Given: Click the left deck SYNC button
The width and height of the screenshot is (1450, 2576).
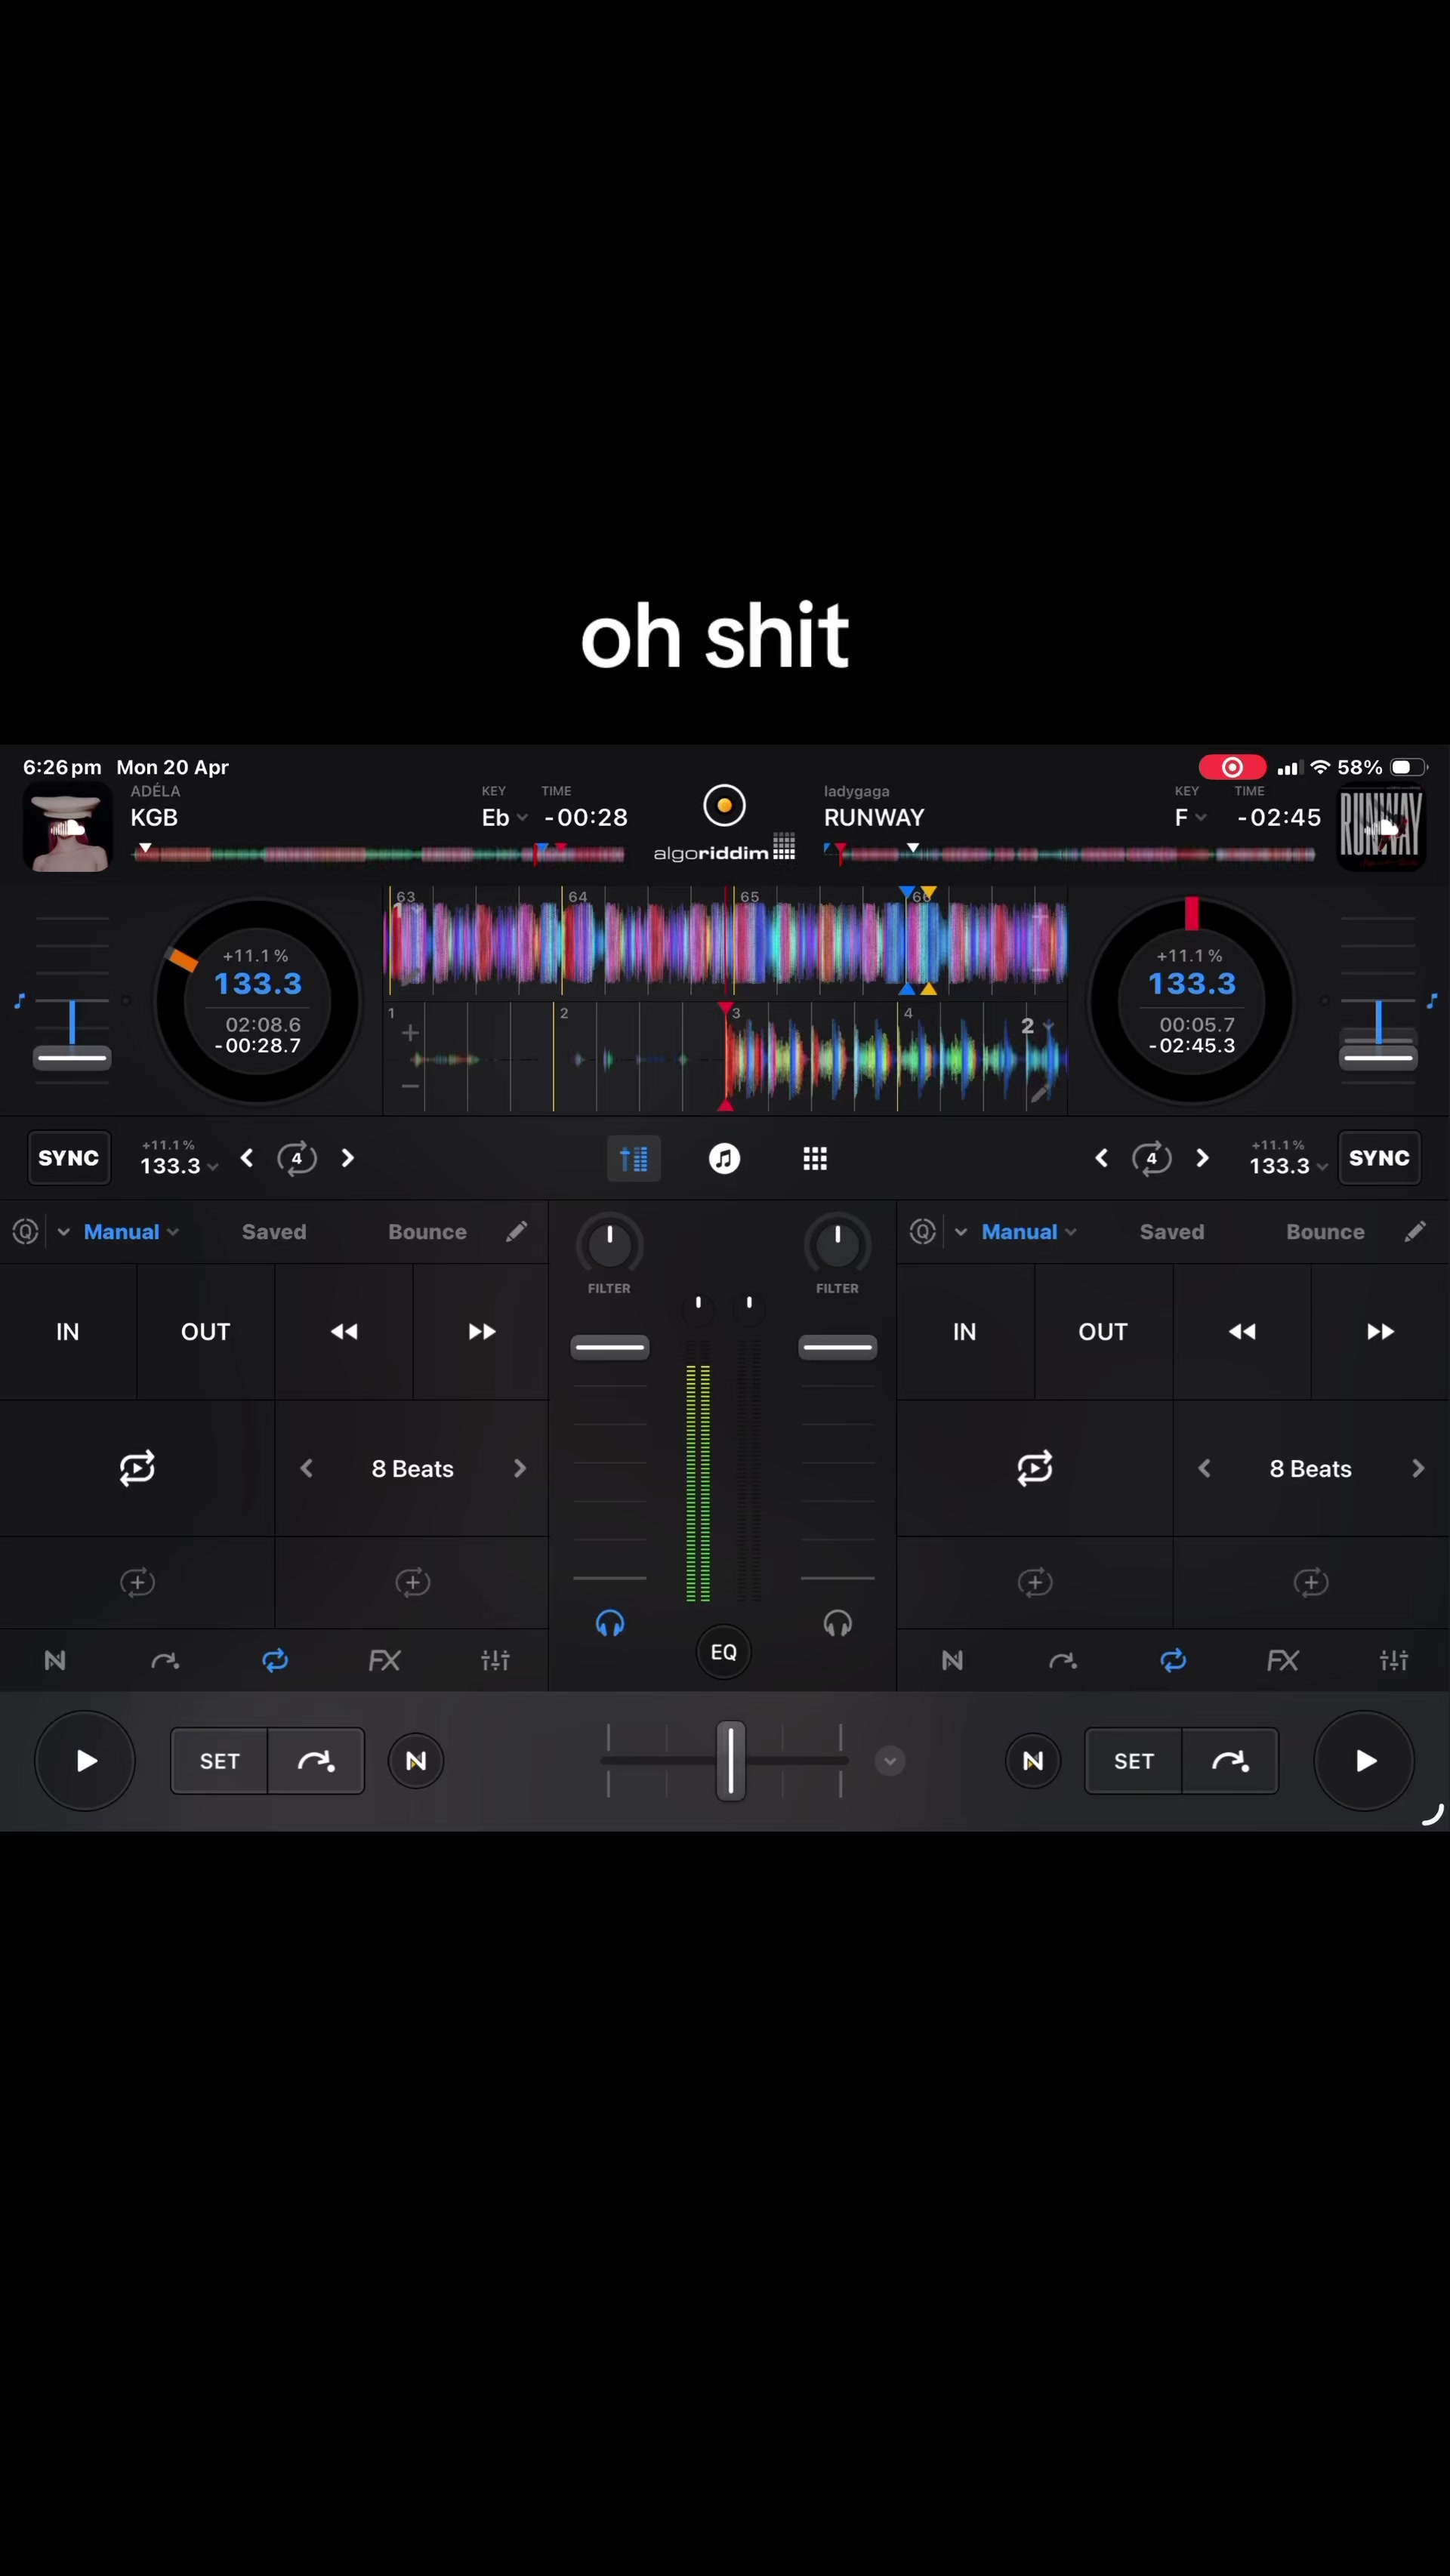Looking at the screenshot, I should (69, 1158).
